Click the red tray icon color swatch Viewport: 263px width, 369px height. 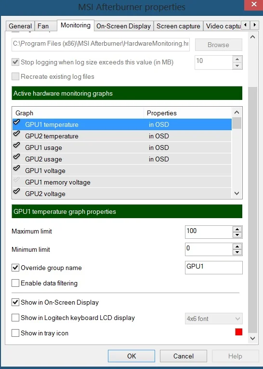[x=239, y=332]
